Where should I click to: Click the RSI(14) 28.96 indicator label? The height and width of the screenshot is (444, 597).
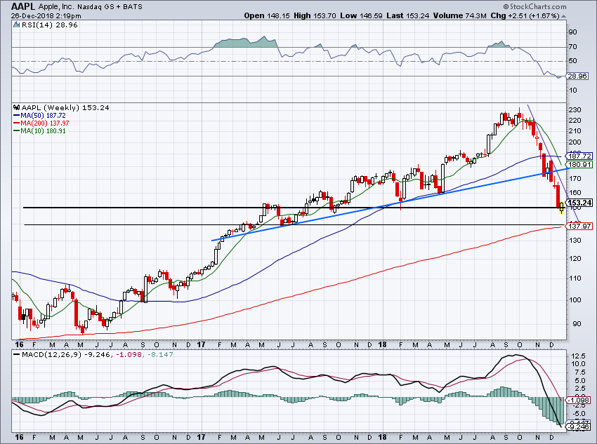[49, 25]
